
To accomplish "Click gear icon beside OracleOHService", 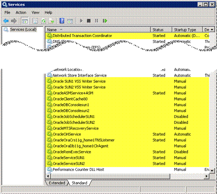I will pyautogui.click(x=49, y=134).
